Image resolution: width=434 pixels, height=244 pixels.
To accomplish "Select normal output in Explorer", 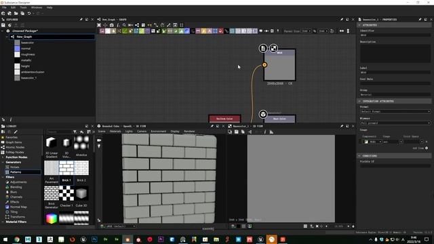I will [x=26, y=48].
